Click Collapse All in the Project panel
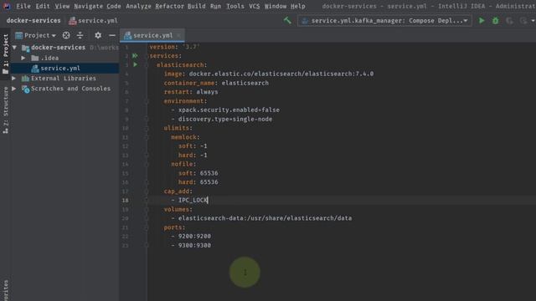This screenshot has height=301, width=536. point(80,35)
